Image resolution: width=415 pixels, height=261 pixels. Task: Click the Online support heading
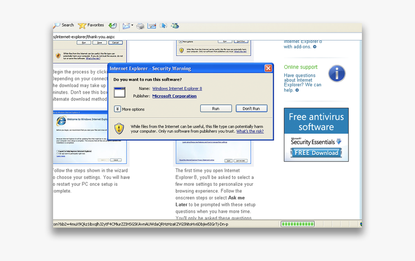[301, 67]
